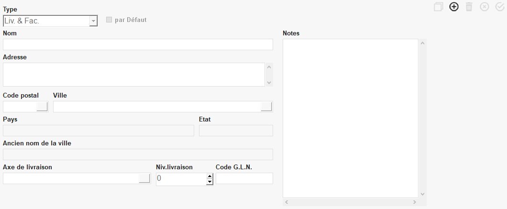Click the checkmark validate icon
This screenshot has height=209, width=507.
coord(500,7)
